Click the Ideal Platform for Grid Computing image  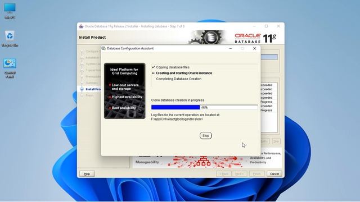click(125, 91)
